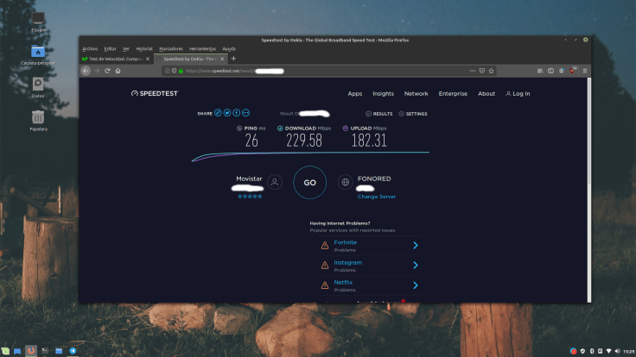This screenshot has height=357, width=636.
Task: Open the Papelera trash on the desktop
Action: tap(38, 117)
